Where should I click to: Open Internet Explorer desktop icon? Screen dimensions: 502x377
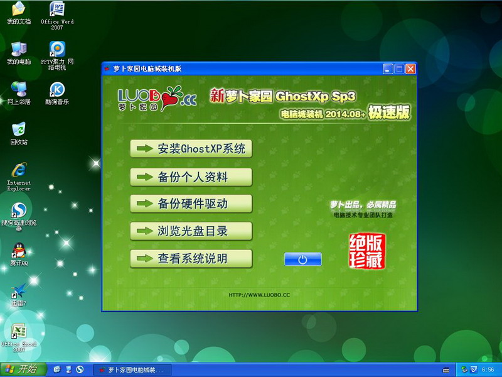tap(19, 177)
